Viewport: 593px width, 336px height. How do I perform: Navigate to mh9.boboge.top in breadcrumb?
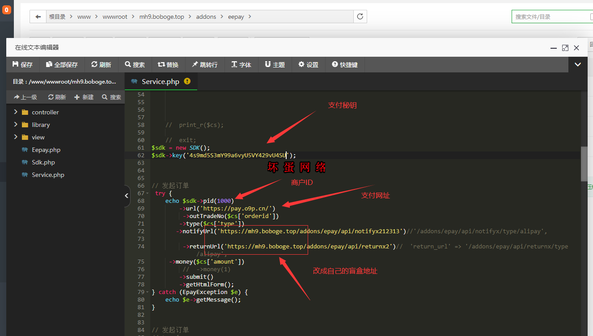coord(161,17)
